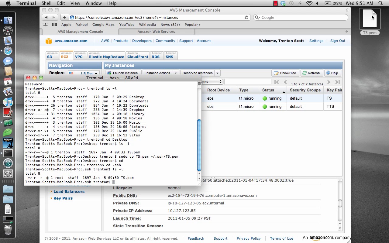Screen dimensions: 389x243
Task: Expand Key Pairs in Navigation
Action: [x=63, y=198]
